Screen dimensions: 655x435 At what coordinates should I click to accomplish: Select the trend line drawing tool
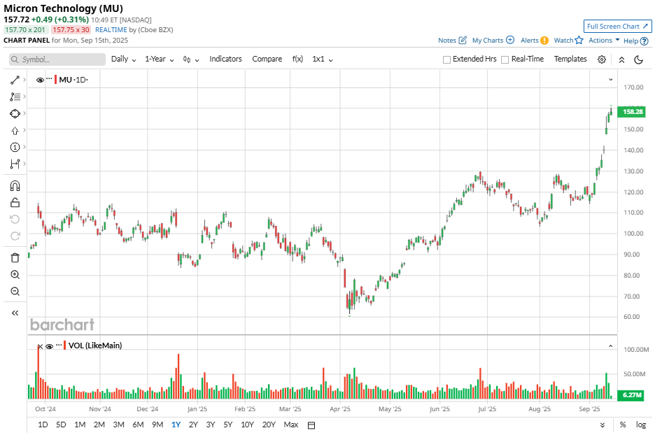tap(15, 80)
